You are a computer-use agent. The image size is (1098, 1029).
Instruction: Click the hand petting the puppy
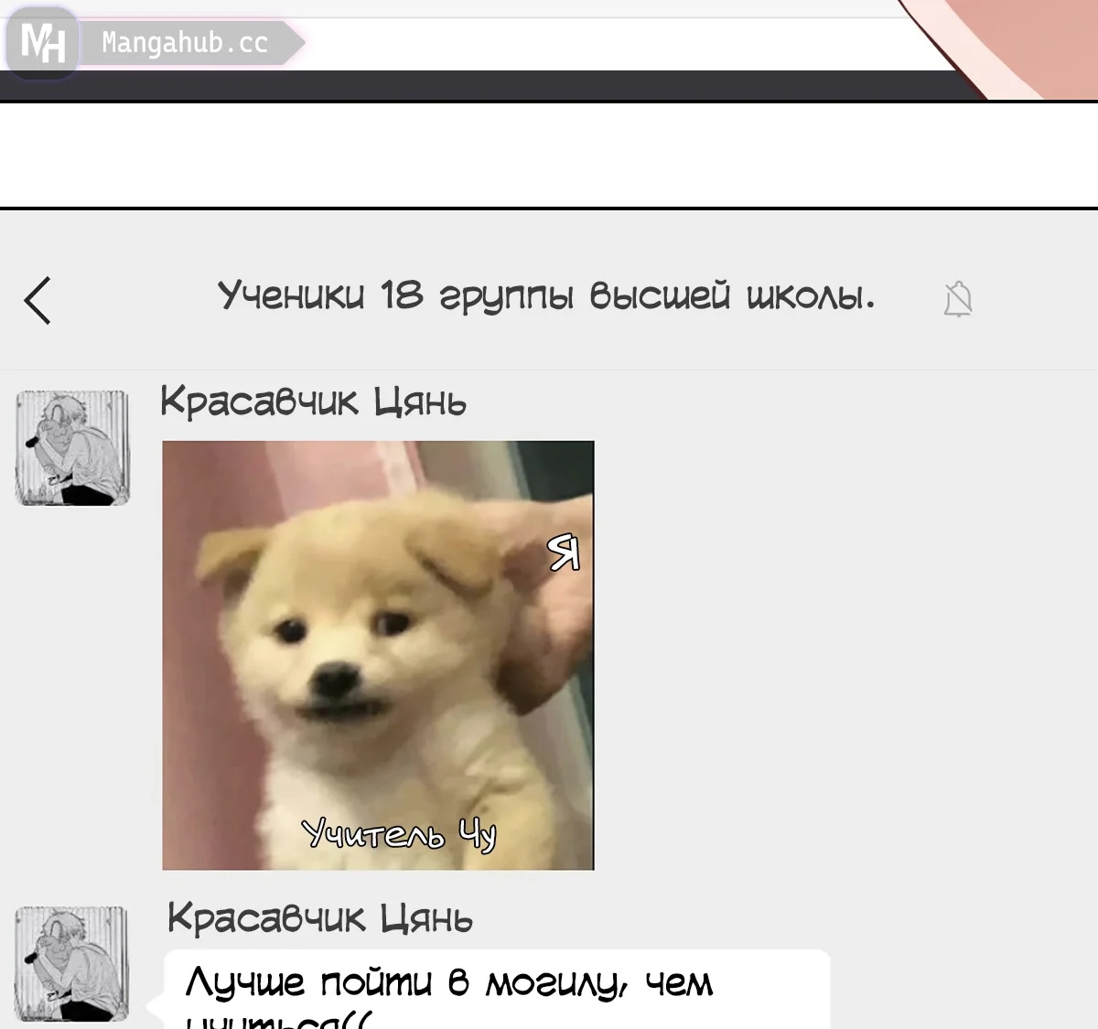click(549, 622)
